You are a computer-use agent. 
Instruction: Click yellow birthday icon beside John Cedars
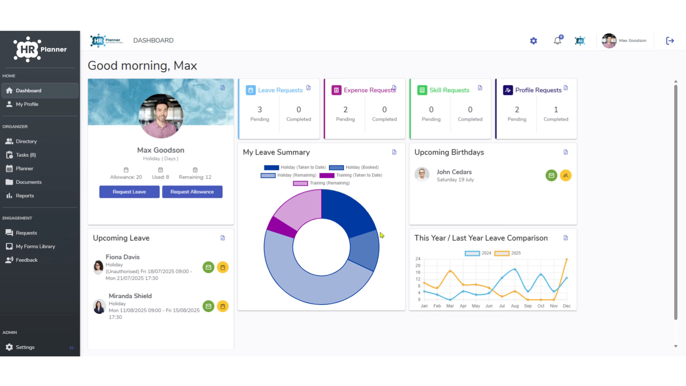coord(566,175)
